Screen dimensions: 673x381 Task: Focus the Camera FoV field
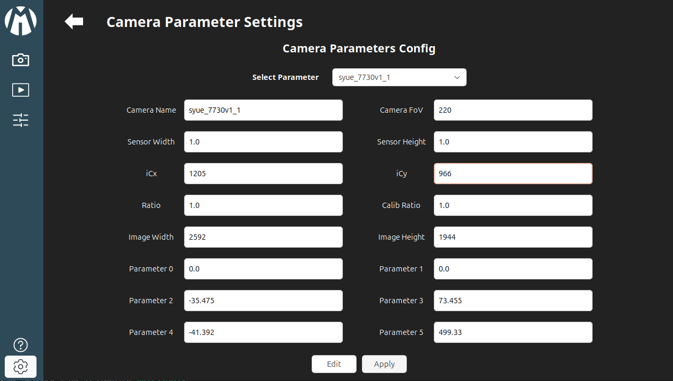pyautogui.click(x=513, y=110)
